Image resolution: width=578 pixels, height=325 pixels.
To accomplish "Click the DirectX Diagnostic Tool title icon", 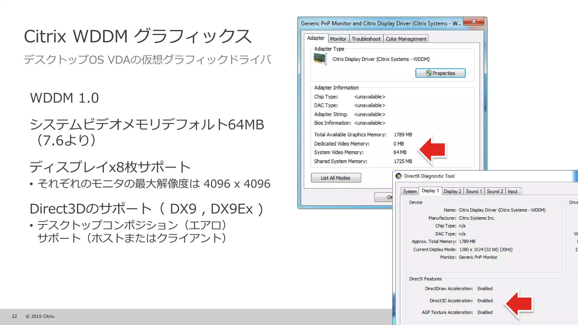I will (399, 176).
